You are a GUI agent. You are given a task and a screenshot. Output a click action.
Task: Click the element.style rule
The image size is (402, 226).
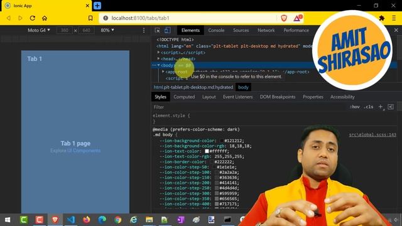(171, 116)
